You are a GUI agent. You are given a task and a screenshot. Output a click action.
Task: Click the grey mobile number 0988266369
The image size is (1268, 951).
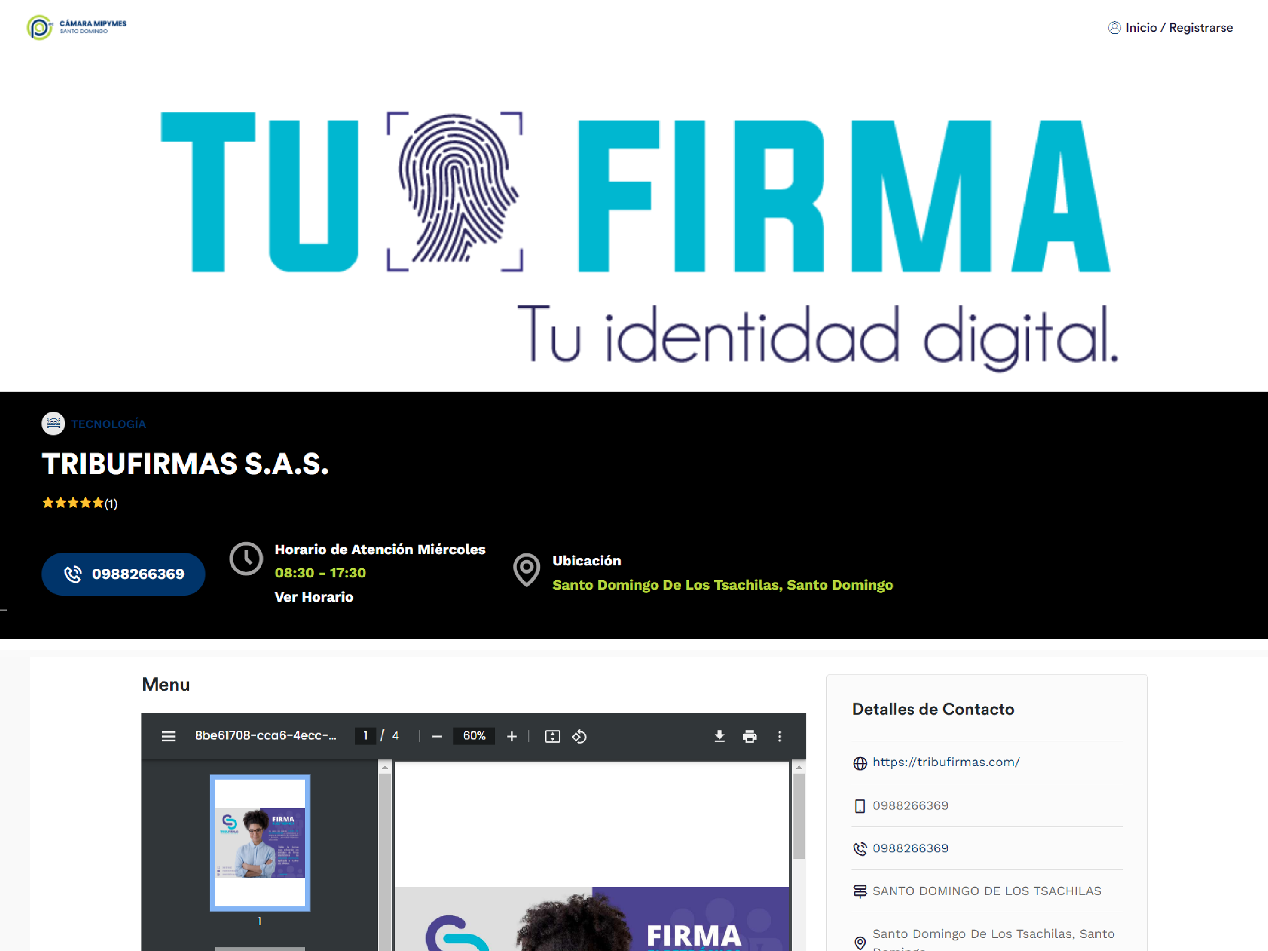[910, 805]
